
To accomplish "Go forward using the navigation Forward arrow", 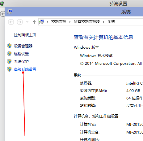I will [x=20, y=22].
